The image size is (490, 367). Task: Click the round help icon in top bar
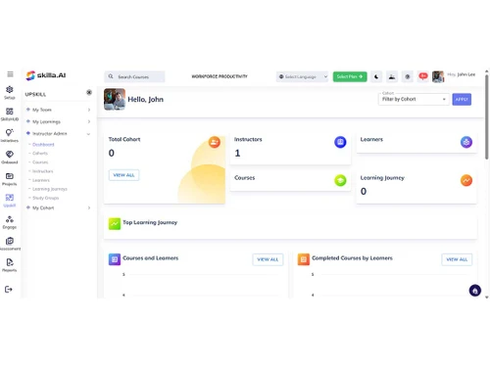coord(408,76)
